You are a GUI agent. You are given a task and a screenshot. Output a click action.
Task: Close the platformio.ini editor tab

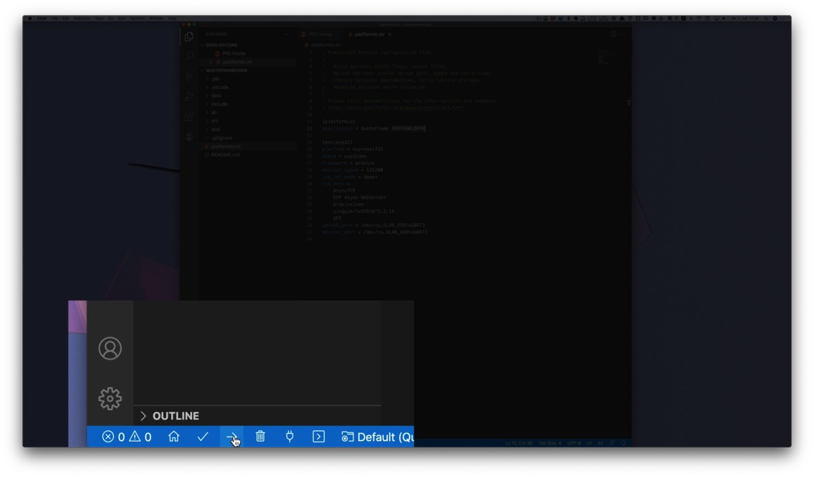pyautogui.click(x=390, y=34)
